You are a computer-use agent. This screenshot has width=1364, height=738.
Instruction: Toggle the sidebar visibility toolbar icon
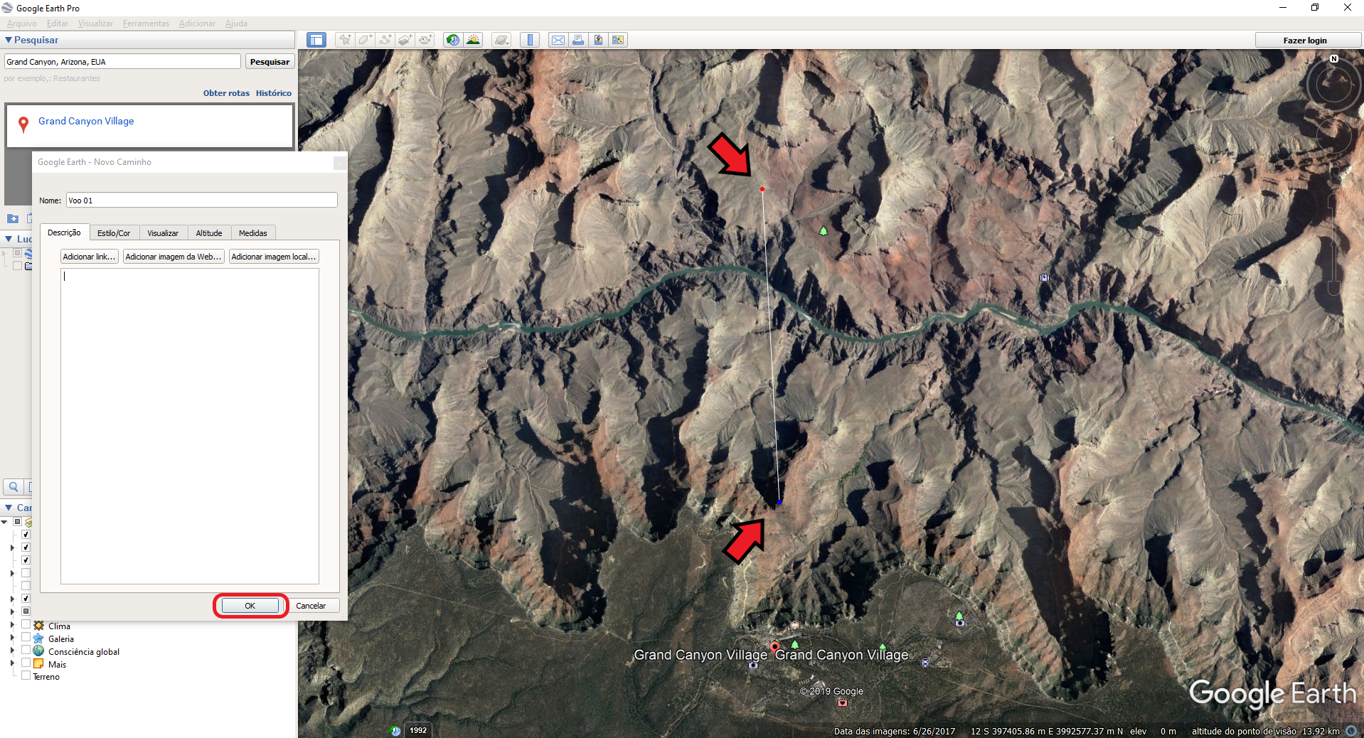(x=316, y=40)
